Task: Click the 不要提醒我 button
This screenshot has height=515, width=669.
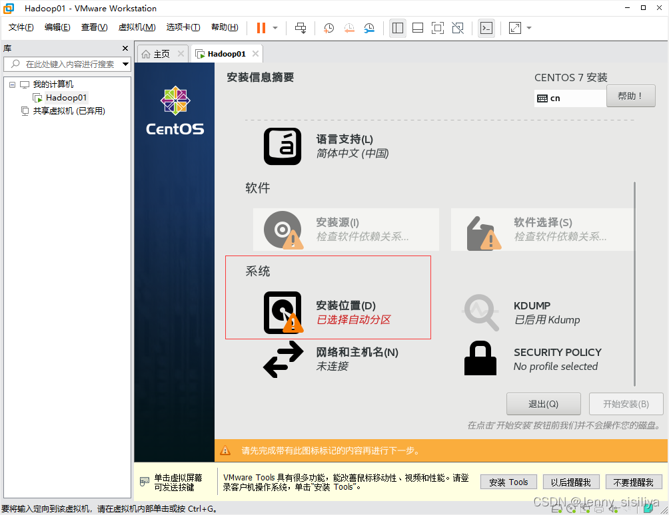Action: point(634,482)
